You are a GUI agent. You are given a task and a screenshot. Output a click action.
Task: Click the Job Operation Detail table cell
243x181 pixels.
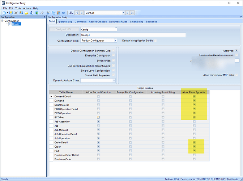pos(65,134)
